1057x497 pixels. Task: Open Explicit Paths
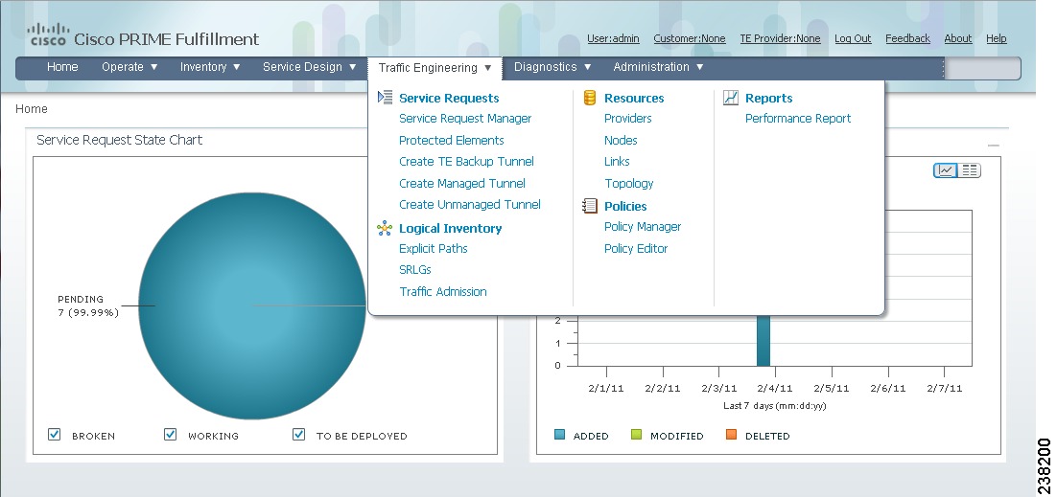(x=433, y=249)
